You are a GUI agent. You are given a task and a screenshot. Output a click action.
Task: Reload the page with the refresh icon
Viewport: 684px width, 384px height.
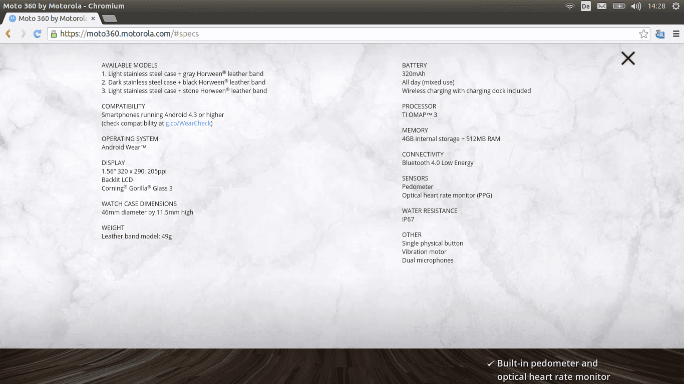pyautogui.click(x=37, y=33)
